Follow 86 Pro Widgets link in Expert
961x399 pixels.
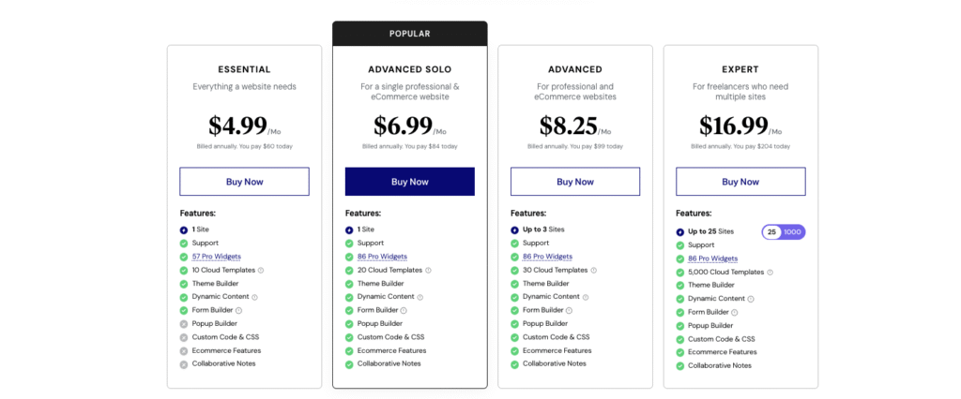click(712, 259)
